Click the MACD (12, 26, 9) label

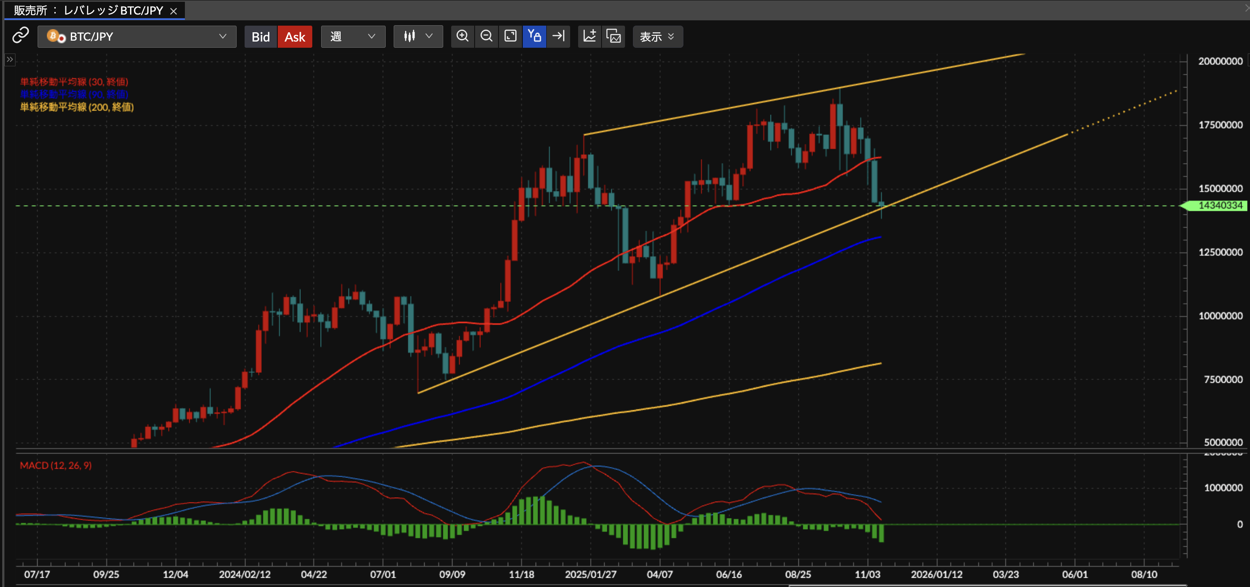pos(55,465)
